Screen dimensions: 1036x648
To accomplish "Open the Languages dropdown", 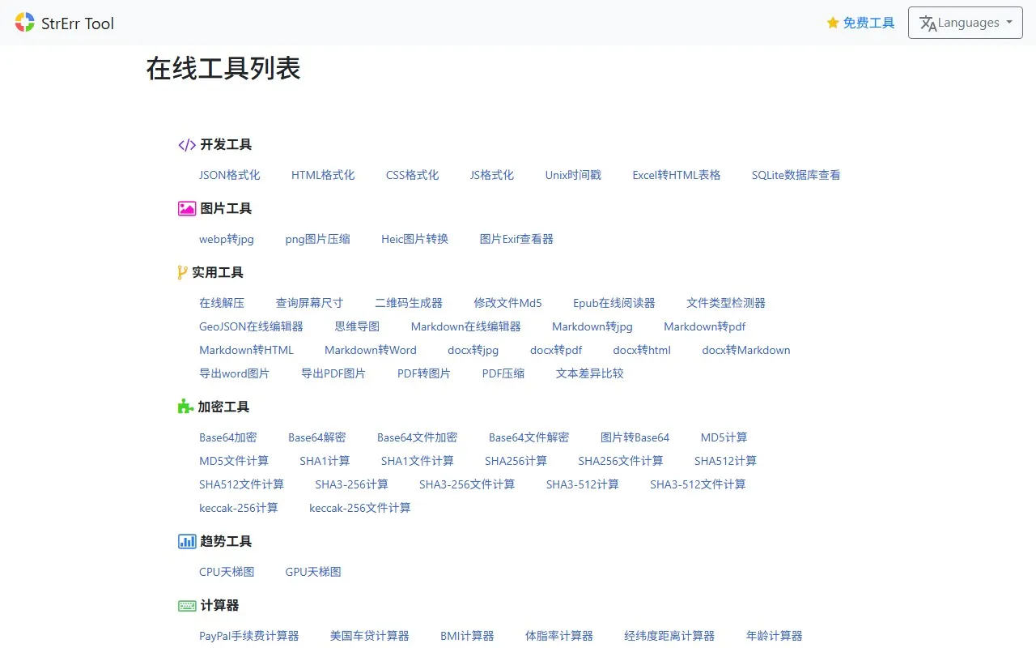I will [966, 23].
